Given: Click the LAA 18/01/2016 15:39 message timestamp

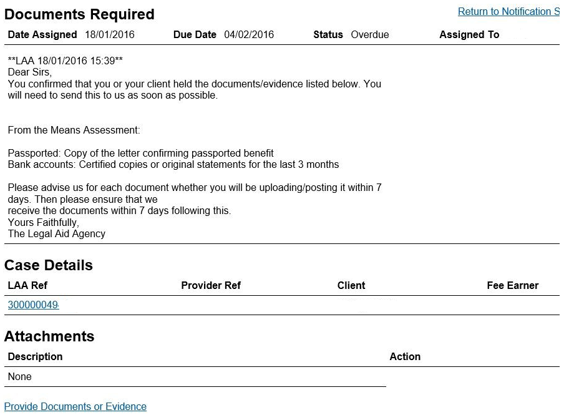Looking at the screenshot, I should [66, 61].
